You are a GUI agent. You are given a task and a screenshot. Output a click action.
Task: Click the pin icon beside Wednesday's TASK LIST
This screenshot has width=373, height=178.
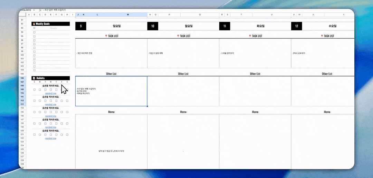pos(322,36)
